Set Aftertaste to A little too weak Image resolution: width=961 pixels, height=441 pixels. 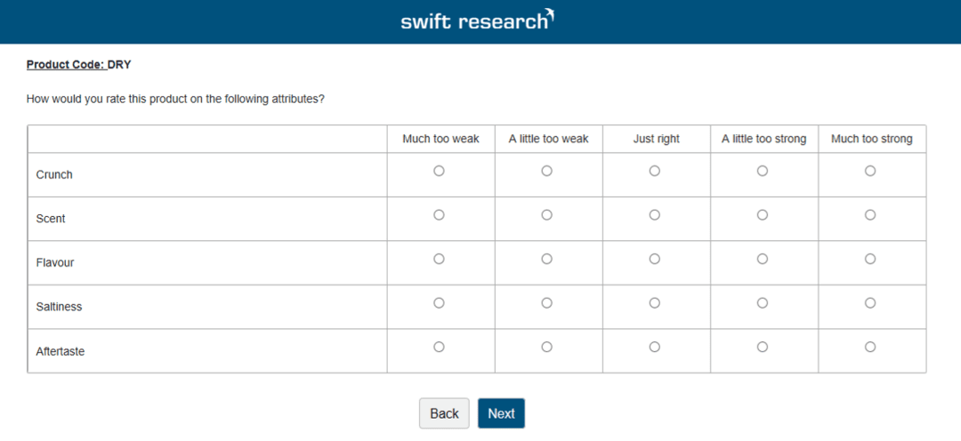click(x=547, y=347)
